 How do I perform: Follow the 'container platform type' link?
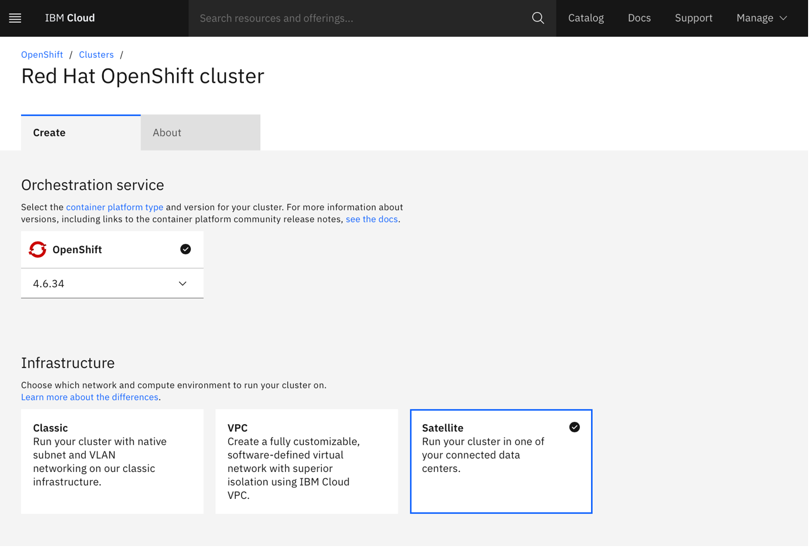(114, 207)
